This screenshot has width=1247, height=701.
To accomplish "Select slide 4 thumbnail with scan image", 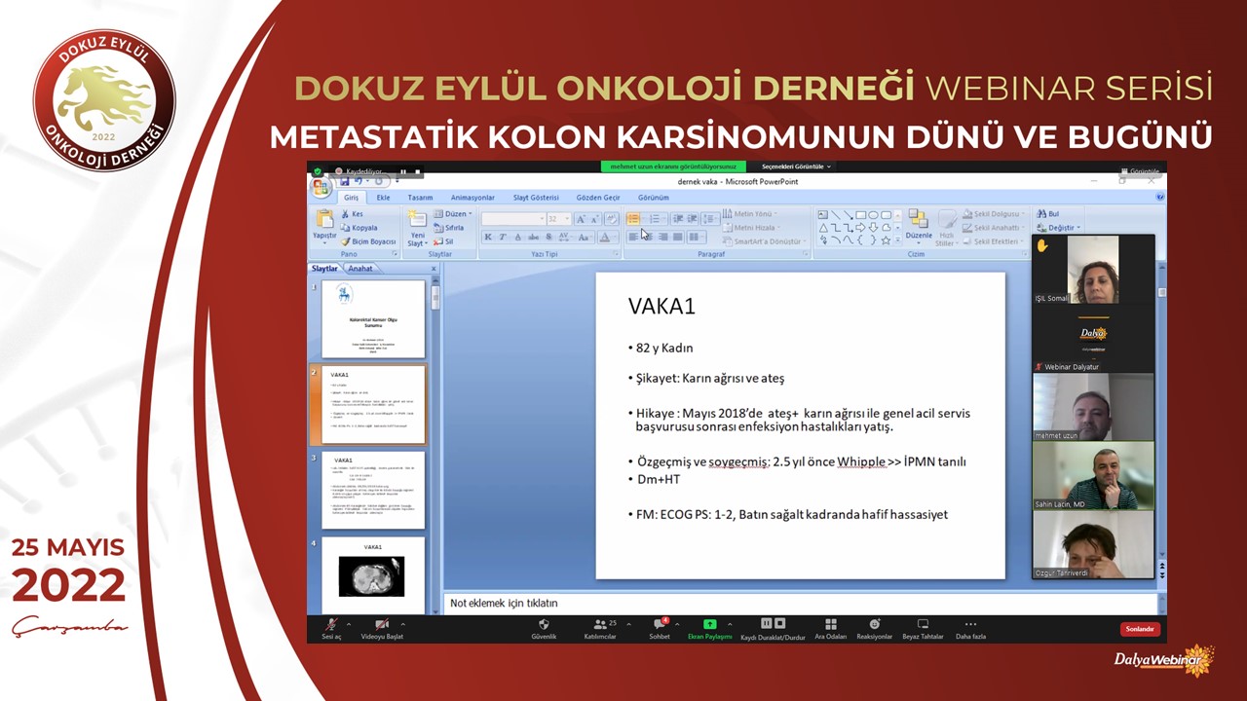I will [x=372, y=575].
